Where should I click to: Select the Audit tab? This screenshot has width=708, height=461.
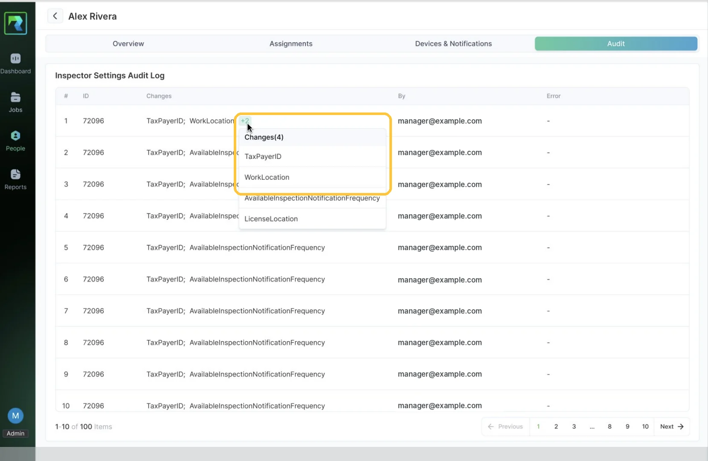point(616,43)
